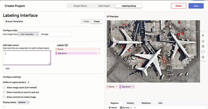208x109 pixels.
Task: Select the hand pan tool in preview
Action: [203, 41]
